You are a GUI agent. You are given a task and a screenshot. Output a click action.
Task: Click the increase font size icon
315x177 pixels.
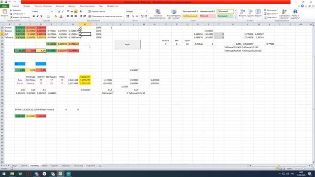59,12
